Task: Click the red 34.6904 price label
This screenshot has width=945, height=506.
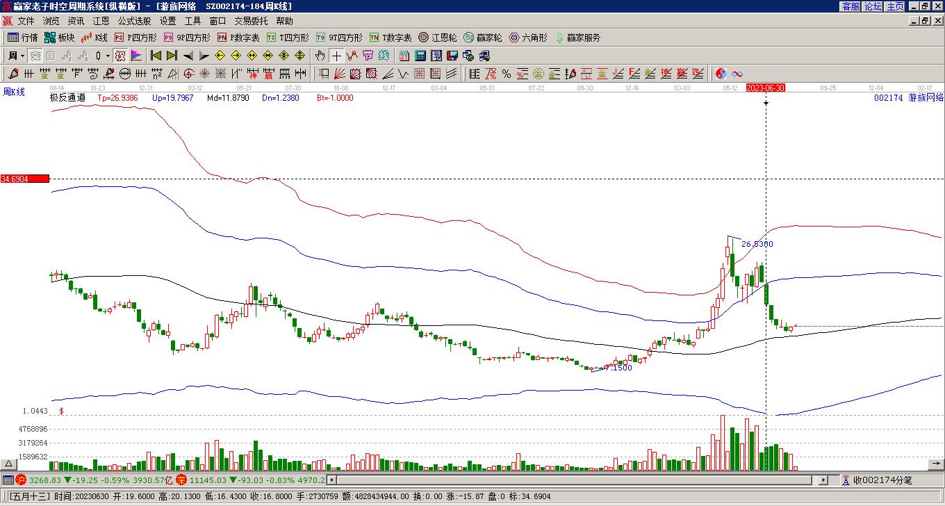Action: point(25,179)
